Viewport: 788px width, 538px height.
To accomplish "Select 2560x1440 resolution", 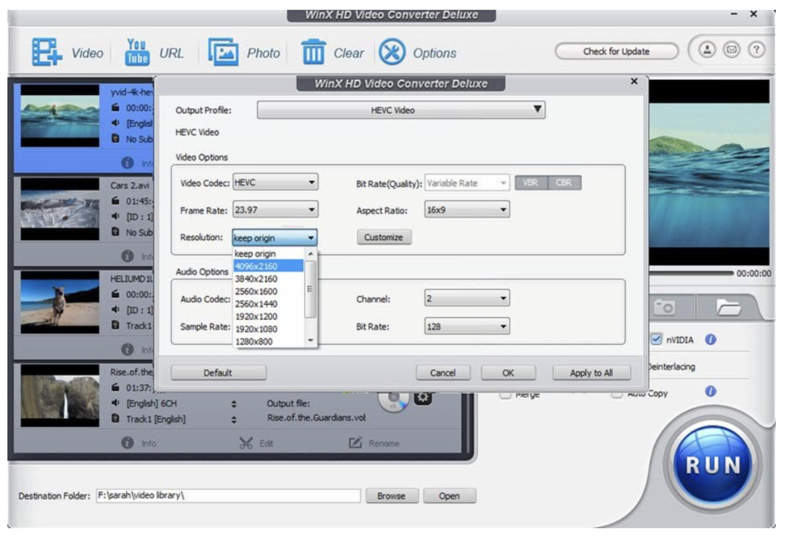I will click(x=269, y=304).
